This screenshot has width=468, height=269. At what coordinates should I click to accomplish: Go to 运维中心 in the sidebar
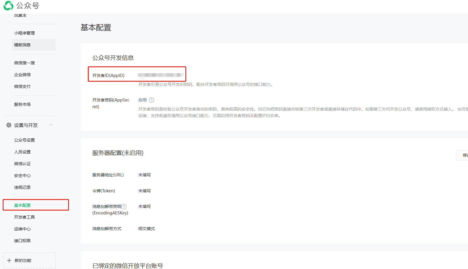[22, 229]
